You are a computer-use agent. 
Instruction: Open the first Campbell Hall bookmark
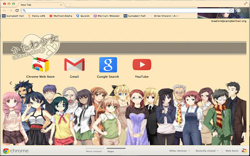pos(13,16)
